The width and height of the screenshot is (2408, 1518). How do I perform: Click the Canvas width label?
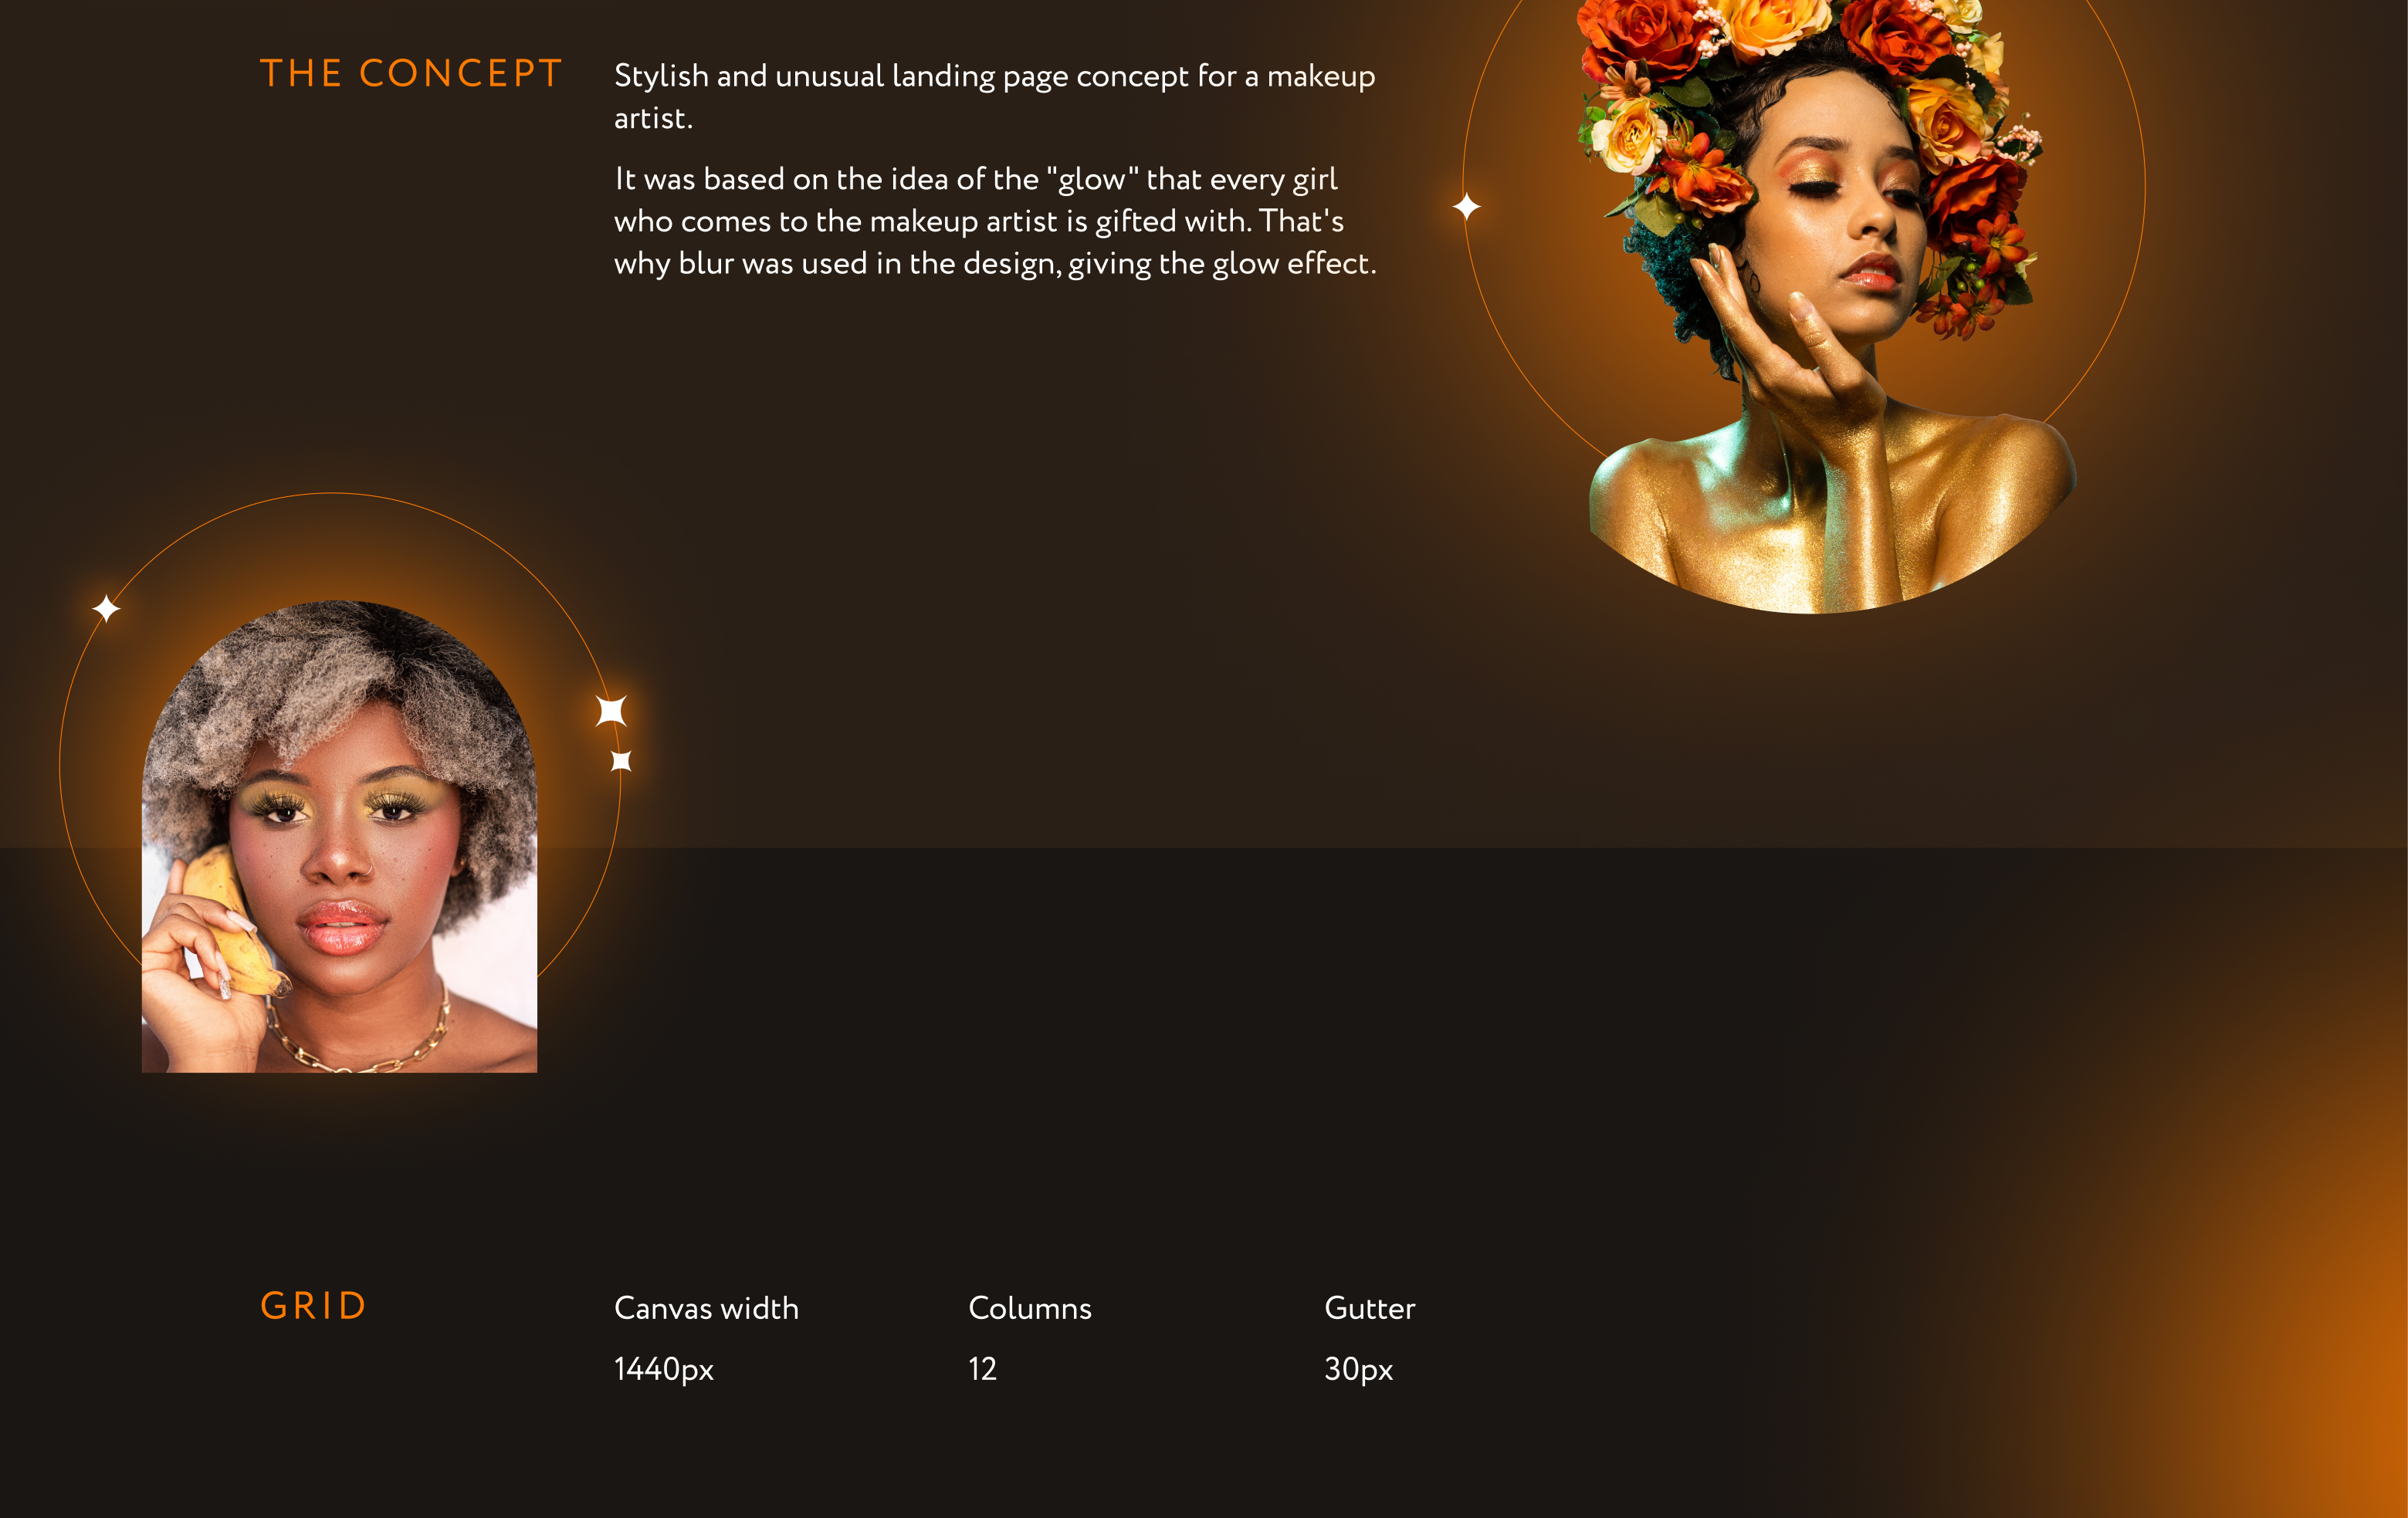706,1308
